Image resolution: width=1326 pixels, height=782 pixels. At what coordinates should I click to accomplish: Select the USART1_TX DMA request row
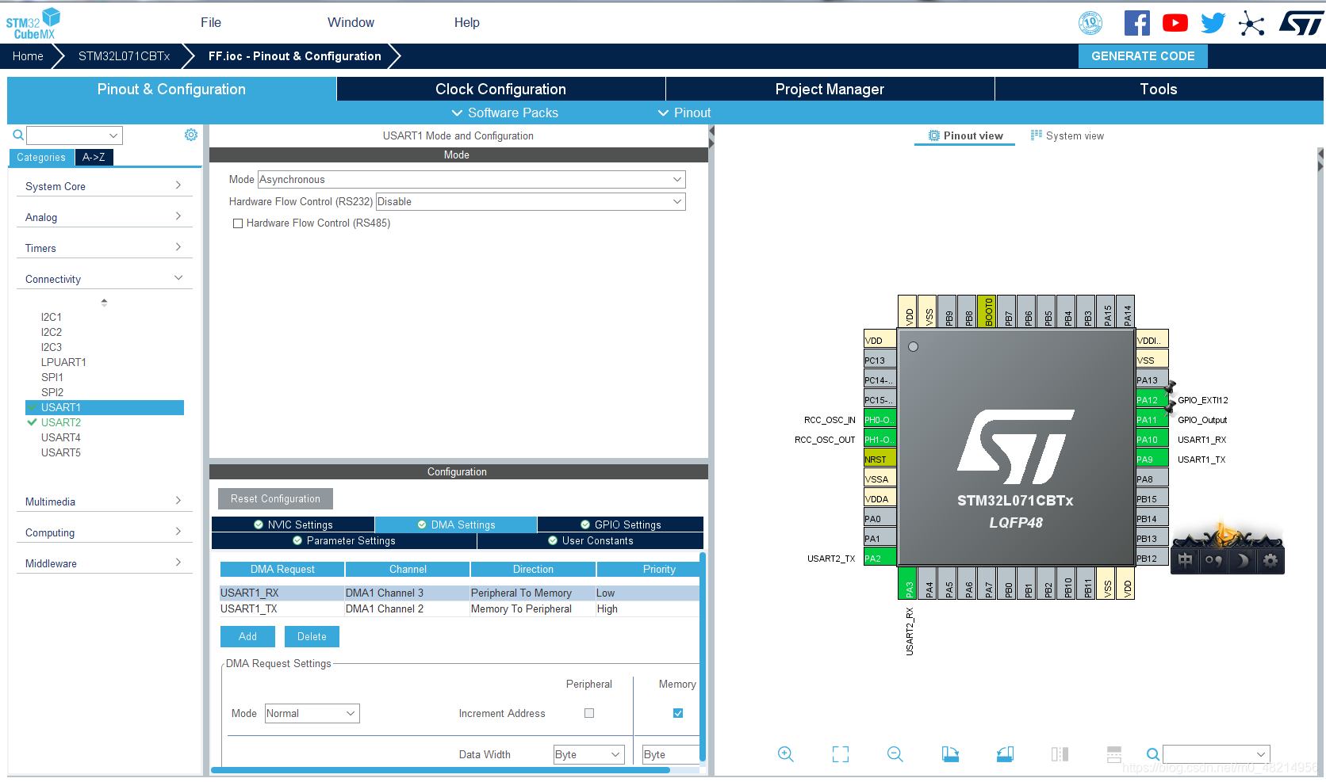(x=459, y=608)
